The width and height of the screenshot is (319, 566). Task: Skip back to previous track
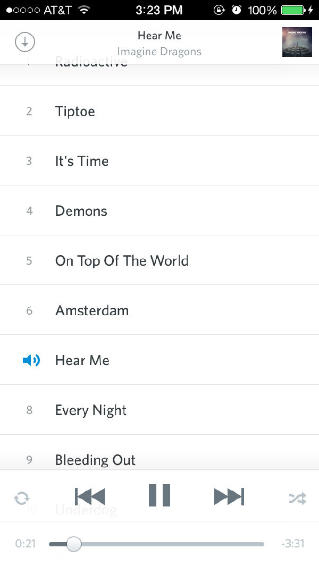coord(90,496)
